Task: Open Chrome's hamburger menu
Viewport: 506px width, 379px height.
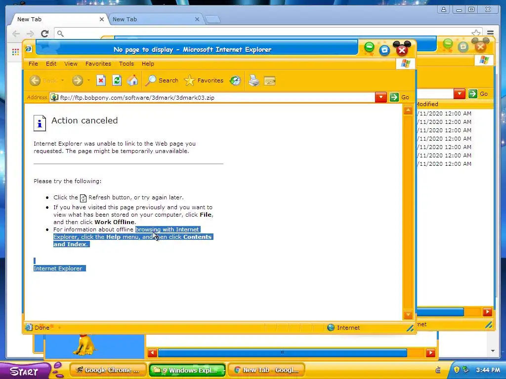Action: coord(490,33)
